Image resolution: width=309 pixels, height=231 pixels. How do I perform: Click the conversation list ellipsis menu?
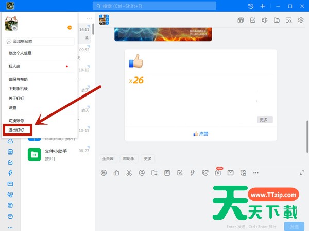[89, 18]
